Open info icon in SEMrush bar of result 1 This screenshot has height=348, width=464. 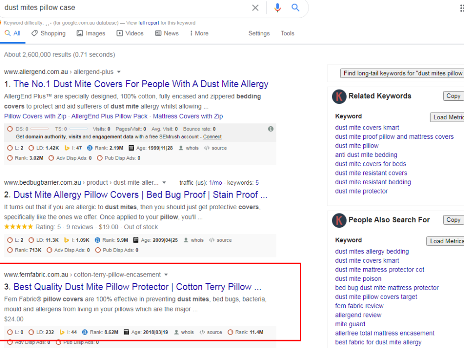pos(271,129)
